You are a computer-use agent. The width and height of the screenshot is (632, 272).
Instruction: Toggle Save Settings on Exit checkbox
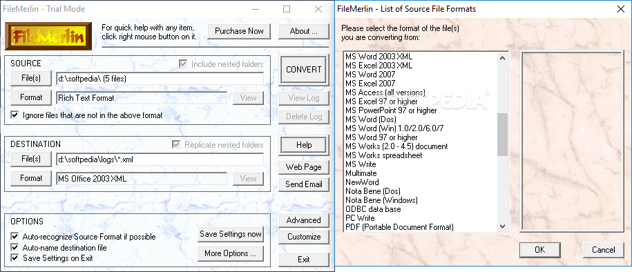(15, 258)
